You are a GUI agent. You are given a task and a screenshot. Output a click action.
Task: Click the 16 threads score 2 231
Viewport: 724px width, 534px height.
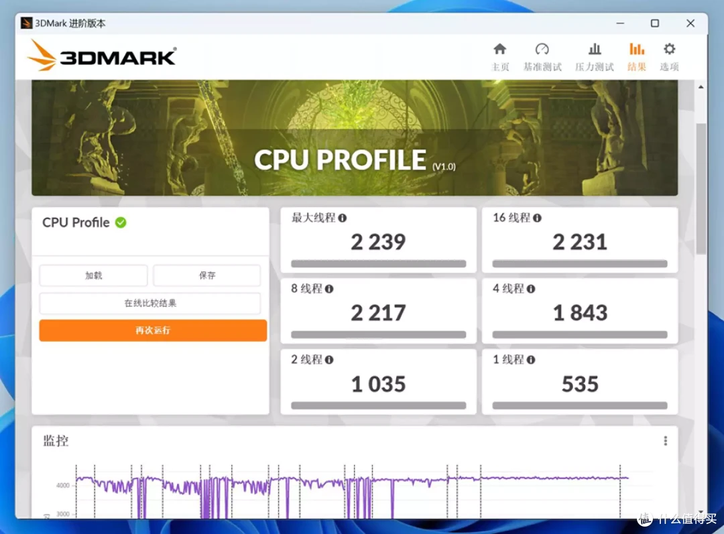(x=580, y=242)
